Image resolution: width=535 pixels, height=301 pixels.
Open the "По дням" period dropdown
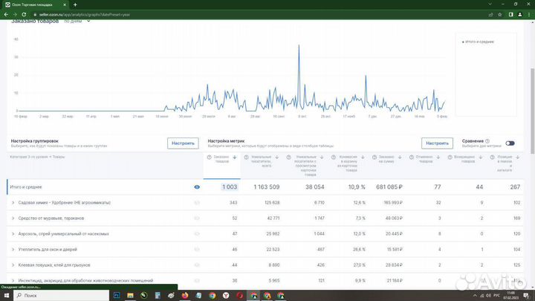[77, 21]
